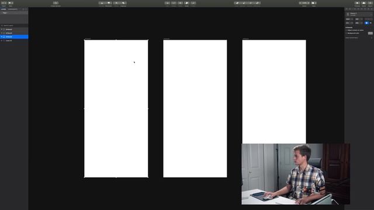The width and height of the screenshot is (374, 210).
Task: Click the Edit toolbar icon
Action: pyautogui.click(x=167, y=3)
